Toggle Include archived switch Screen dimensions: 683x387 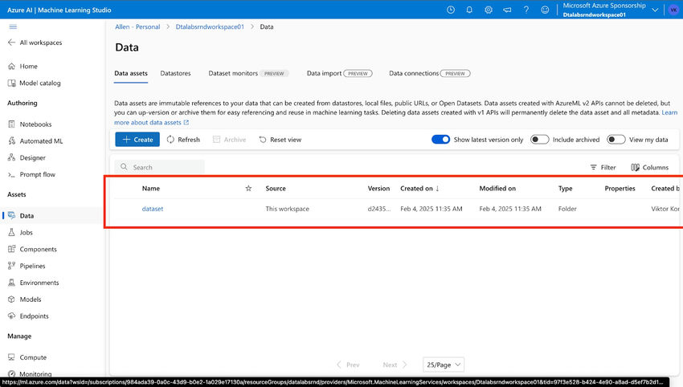click(x=539, y=139)
